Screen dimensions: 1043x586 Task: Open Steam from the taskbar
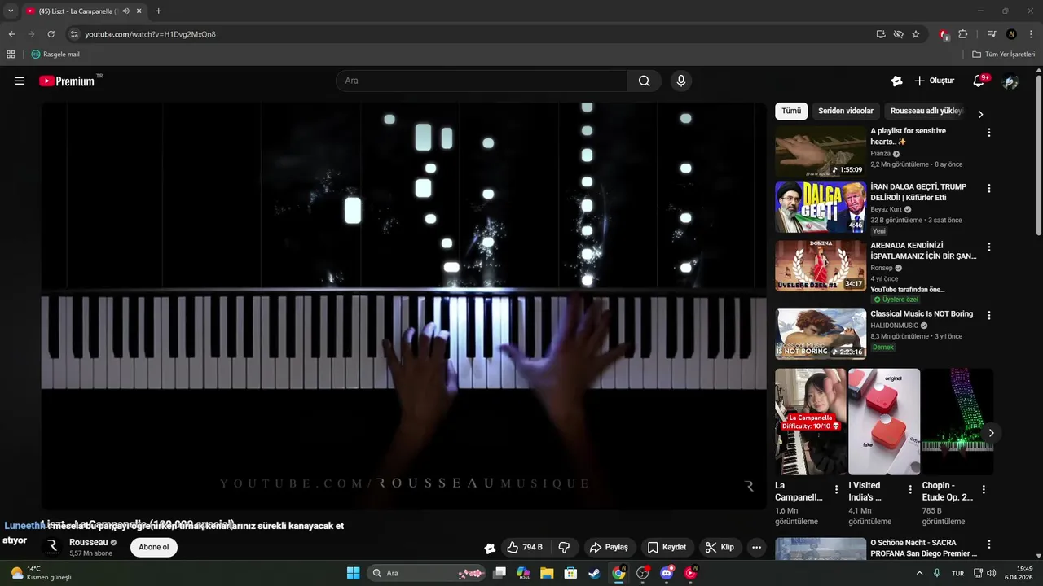point(594,573)
